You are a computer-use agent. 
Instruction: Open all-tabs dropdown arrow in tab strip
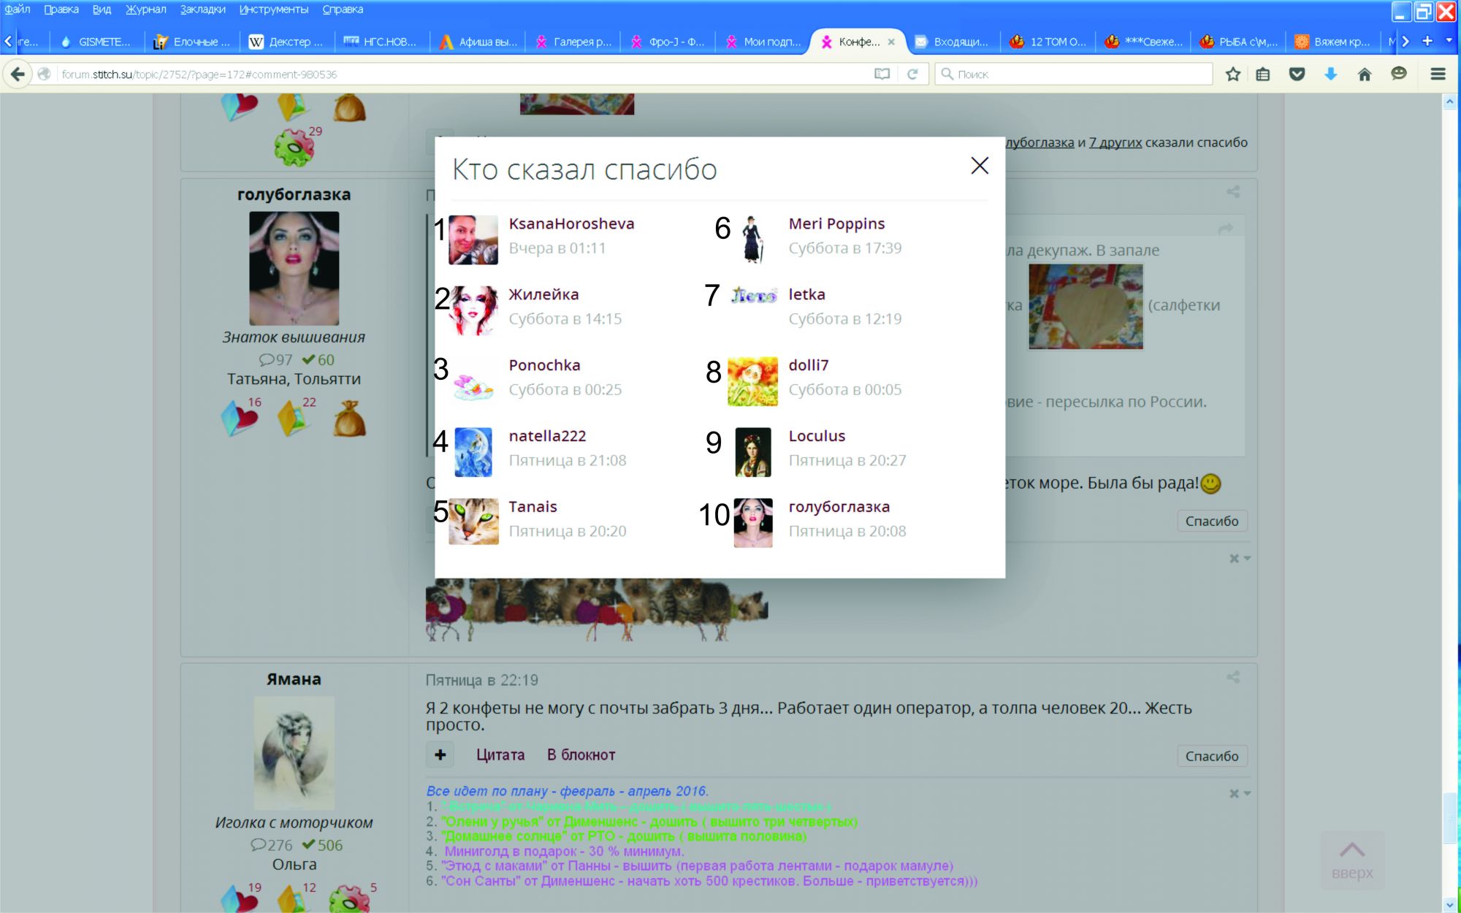click(x=1449, y=41)
